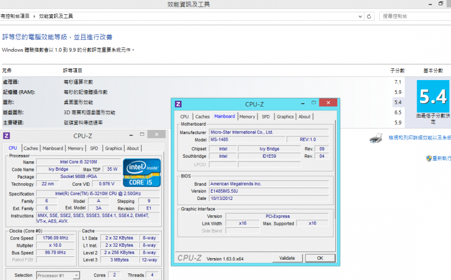Click the American Megatrends Inc. BIOS brand
Screen dimensions: 451x280
coord(269,184)
